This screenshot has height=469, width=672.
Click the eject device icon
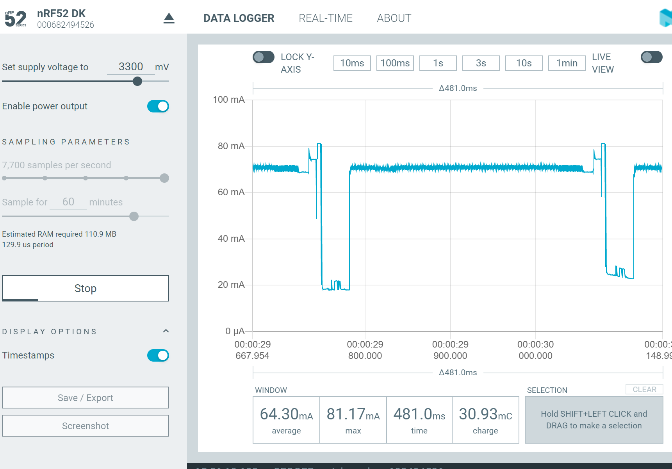click(169, 18)
